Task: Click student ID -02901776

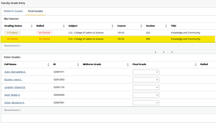Action: pos(59,87)
